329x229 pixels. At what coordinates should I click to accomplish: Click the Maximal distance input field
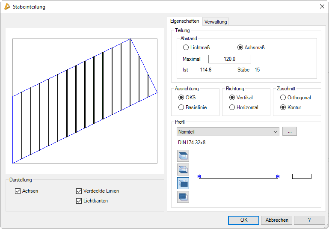230,59
